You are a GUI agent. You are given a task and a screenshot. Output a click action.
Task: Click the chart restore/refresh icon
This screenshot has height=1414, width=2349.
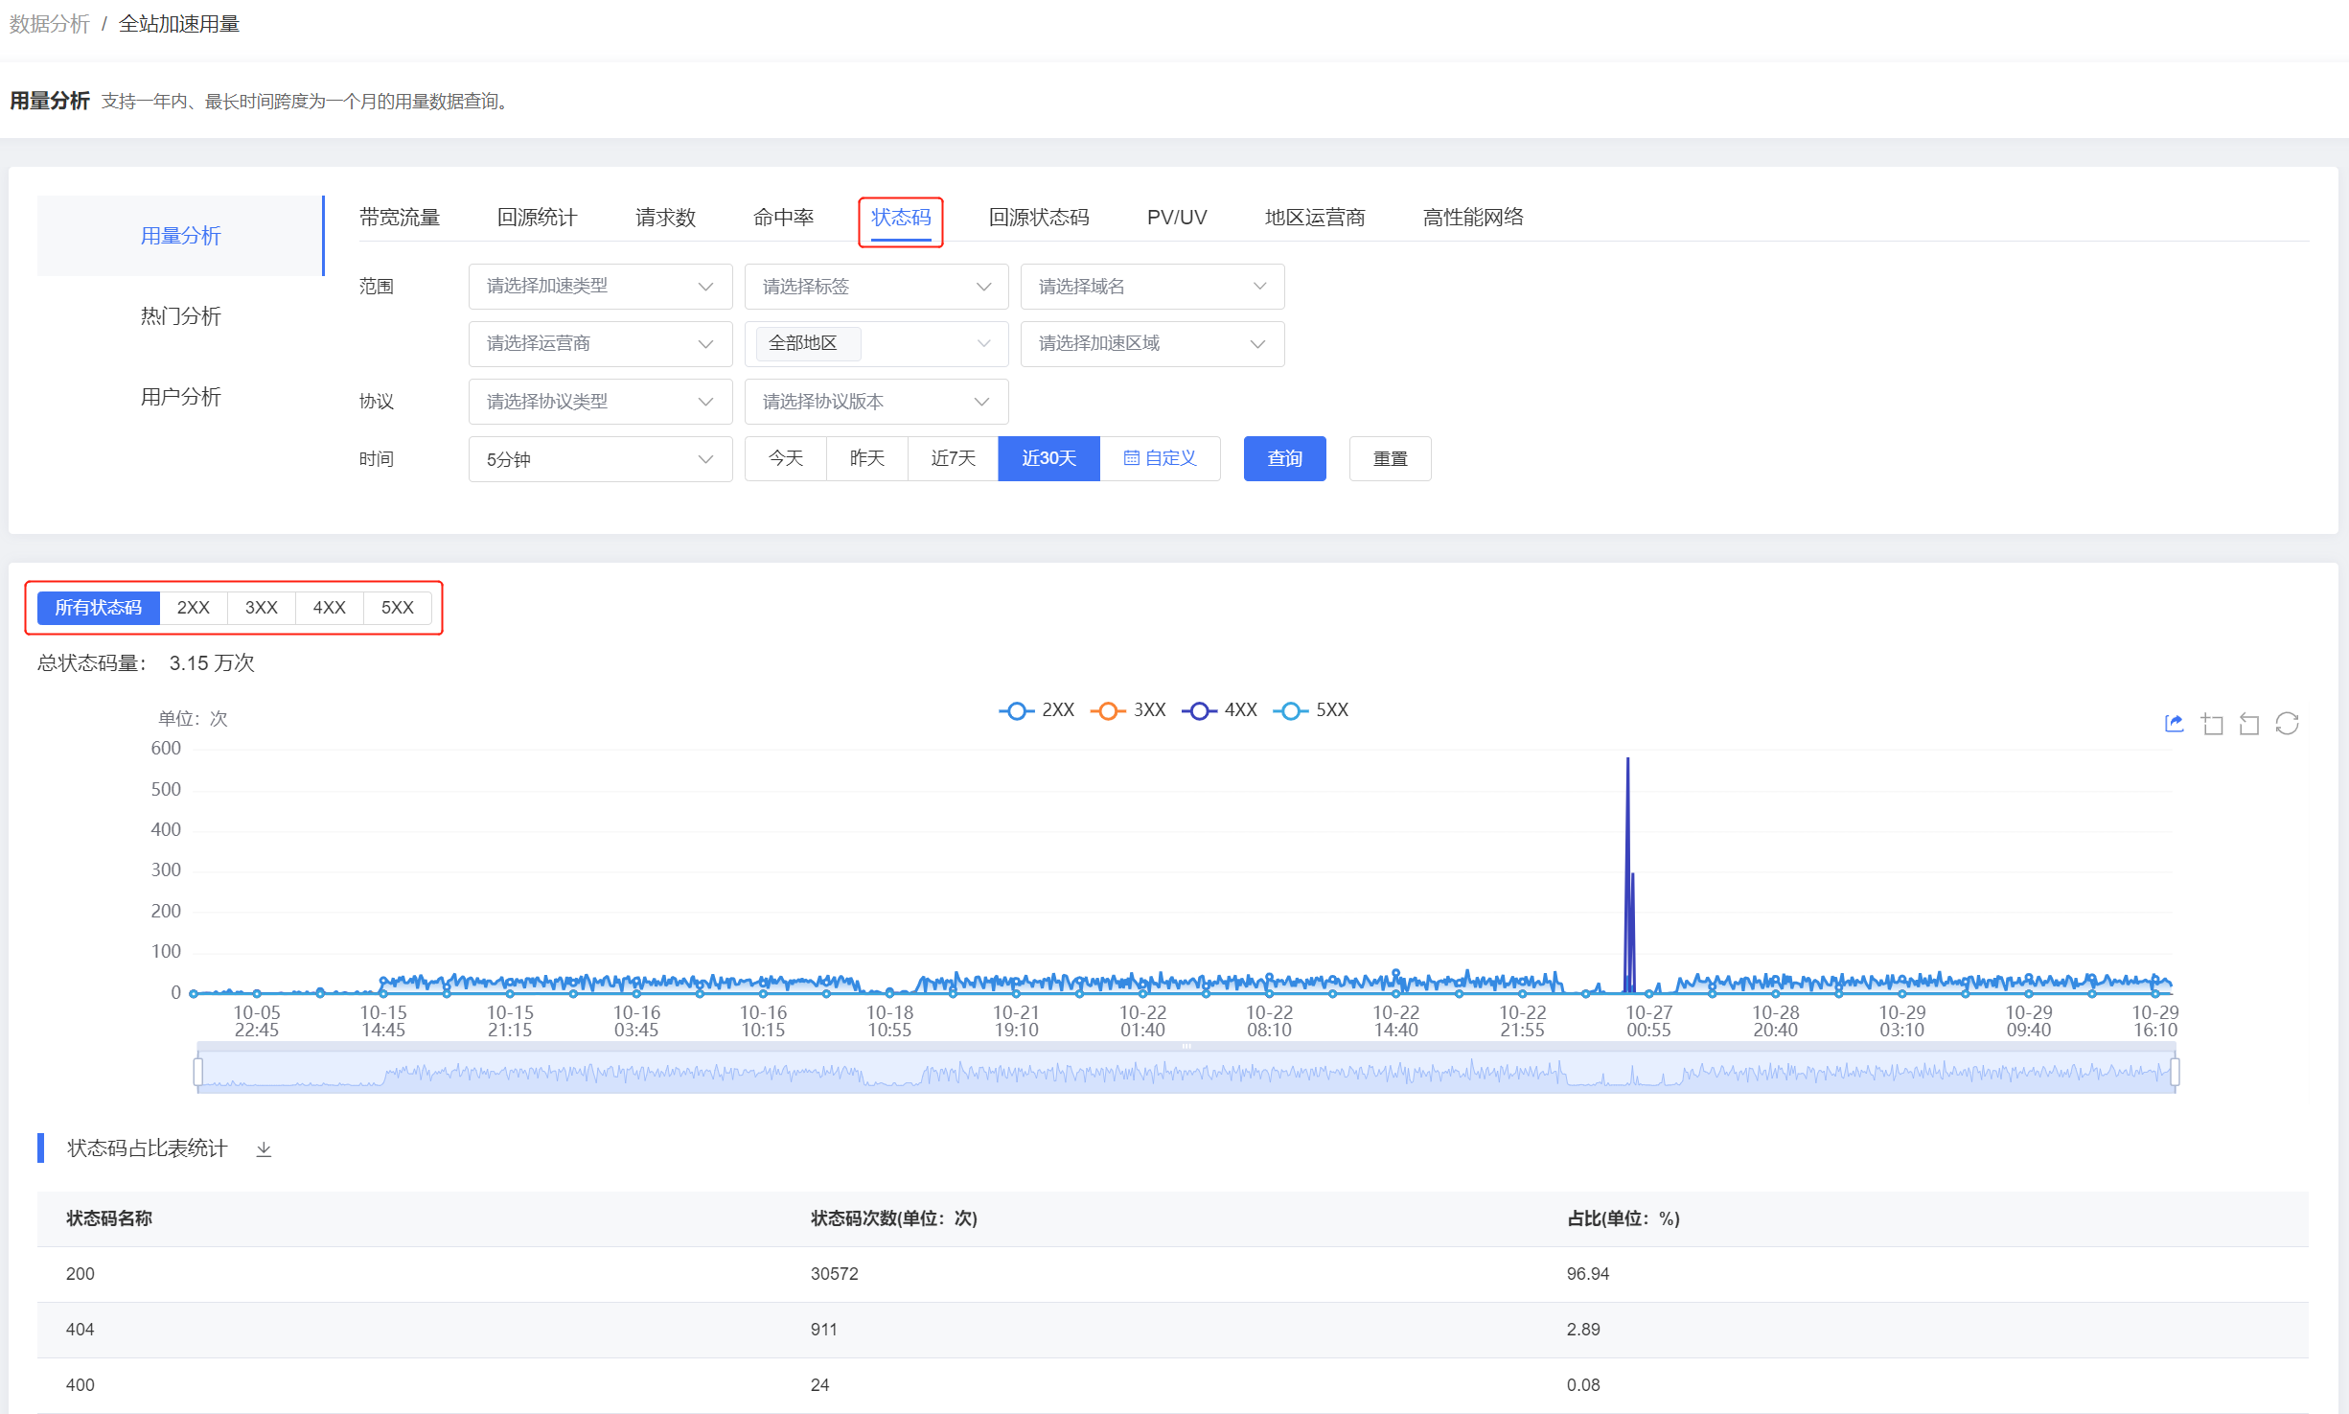tap(2287, 724)
